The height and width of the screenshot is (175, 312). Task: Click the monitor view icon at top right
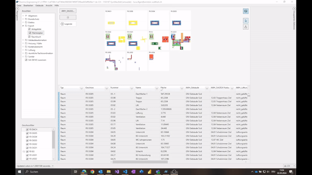(x=245, y=11)
